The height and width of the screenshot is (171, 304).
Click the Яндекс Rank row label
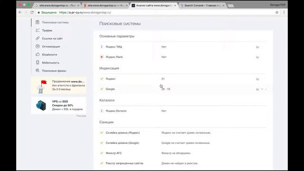114,57
